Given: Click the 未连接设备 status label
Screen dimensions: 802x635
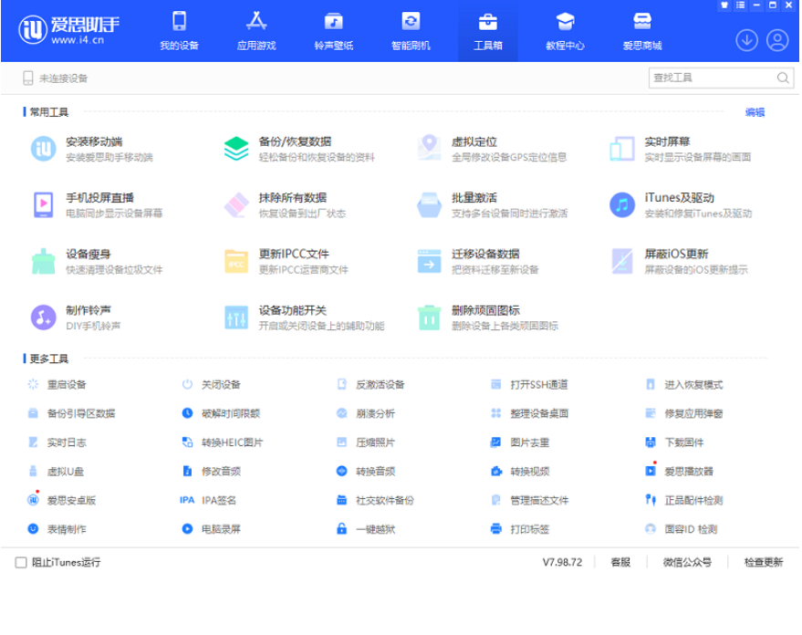Looking at the screenshot, I should coord(64,78).
